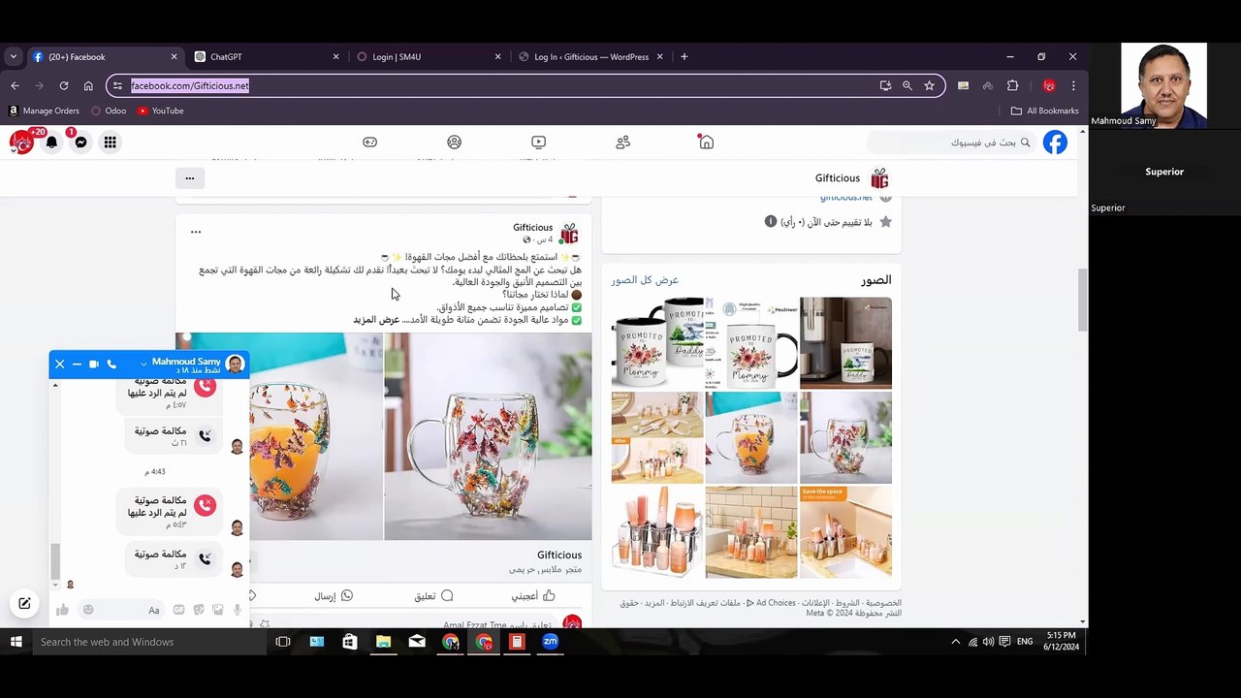The image size is (1241, 698).
Task: Switch to Login SM4U tab
Action: click(x=429, y=57)
